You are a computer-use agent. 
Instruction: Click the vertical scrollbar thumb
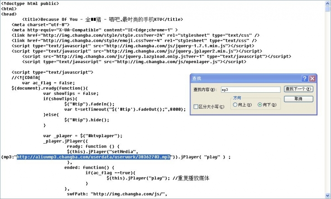click(327, 9)
